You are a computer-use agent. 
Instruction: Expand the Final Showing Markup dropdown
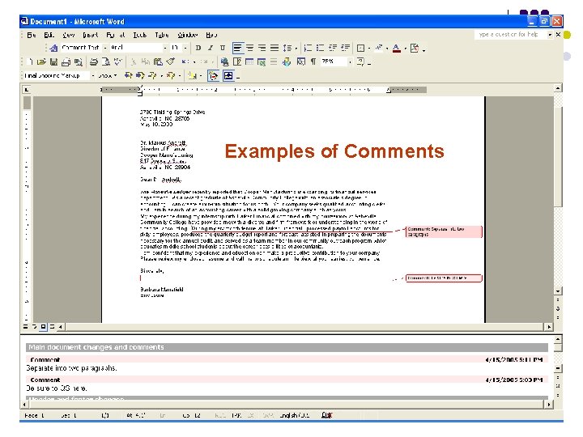click(x=92, y=76)
